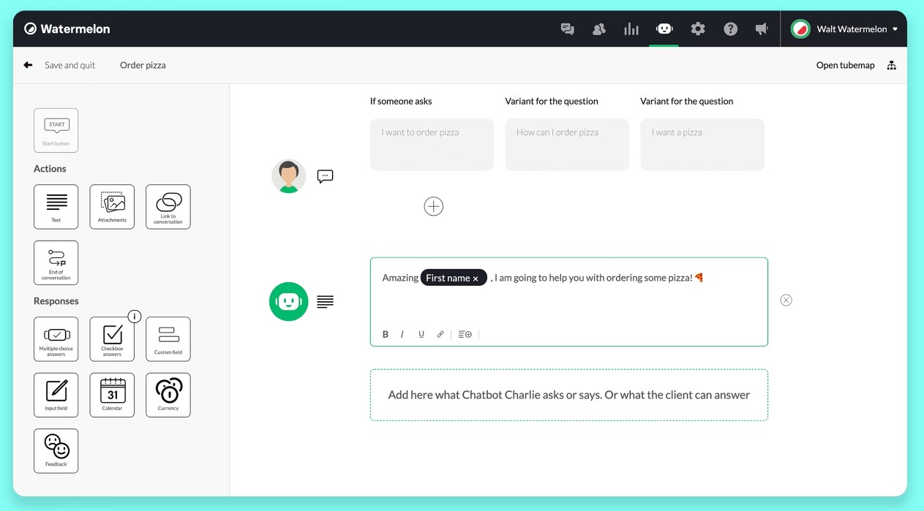Click the info badge on Checkbox answers
Image resolution: width=924 pixels, height=511 pixels.
click(x=134, y=317)
